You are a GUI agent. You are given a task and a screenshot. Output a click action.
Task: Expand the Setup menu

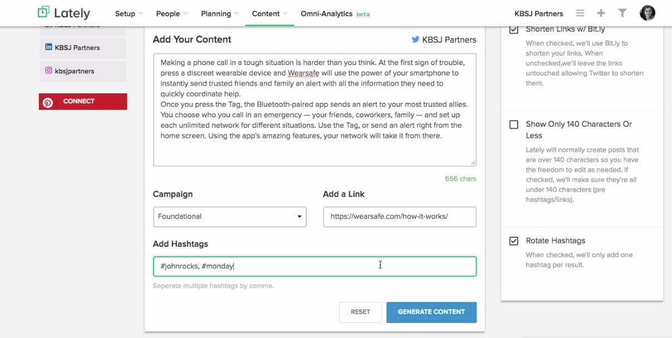(x=129, y=13)
